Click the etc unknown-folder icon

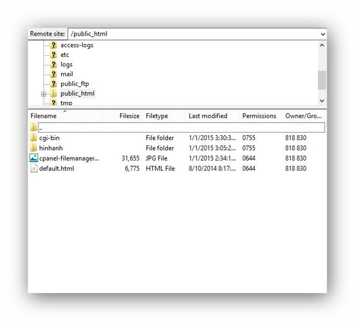click(x=53, y=55)
